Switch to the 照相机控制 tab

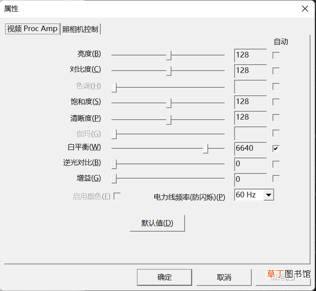click(x=80, y=30)
